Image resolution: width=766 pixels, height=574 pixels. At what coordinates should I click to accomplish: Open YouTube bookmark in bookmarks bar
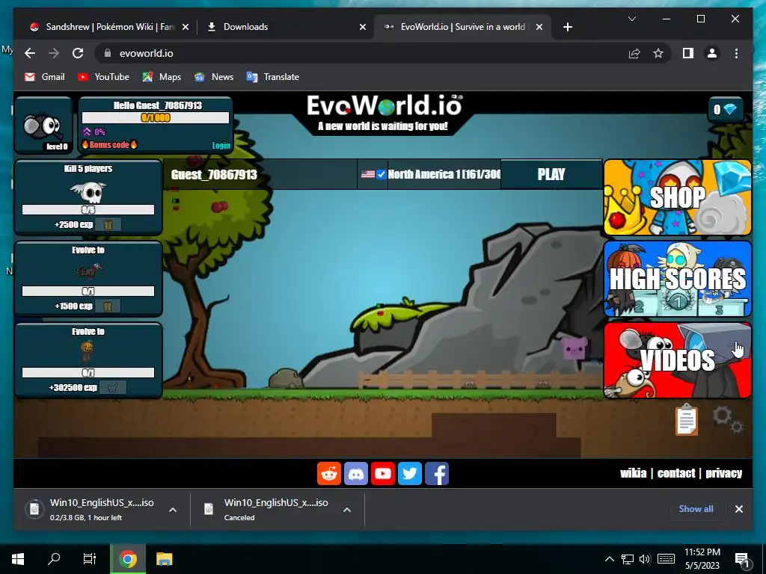103,77
